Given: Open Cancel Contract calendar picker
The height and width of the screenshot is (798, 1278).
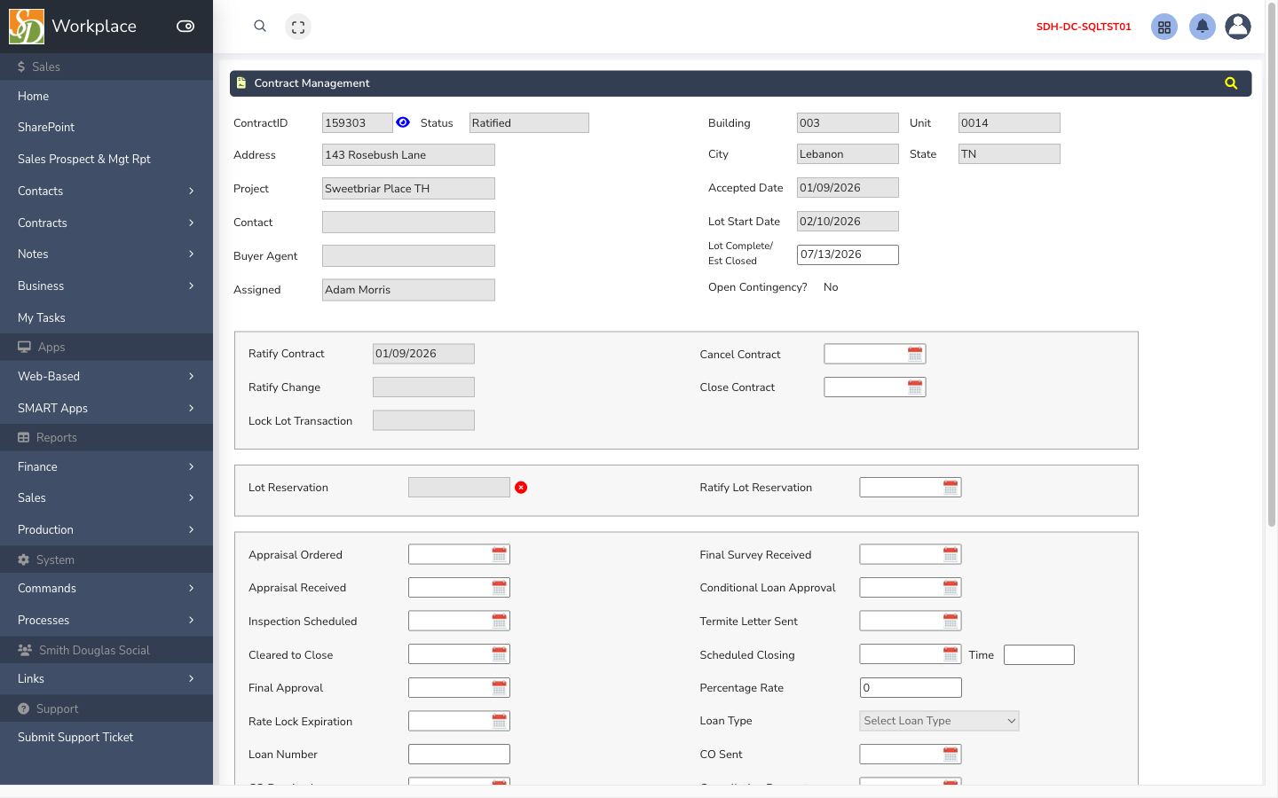Looking at the screenshot, I should pos(915,354).
